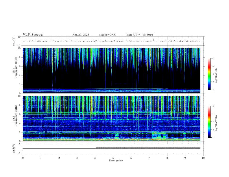Click the ch.1 waveform trace panel
Screen dimensions: 229x177
[x=114, y=41]
